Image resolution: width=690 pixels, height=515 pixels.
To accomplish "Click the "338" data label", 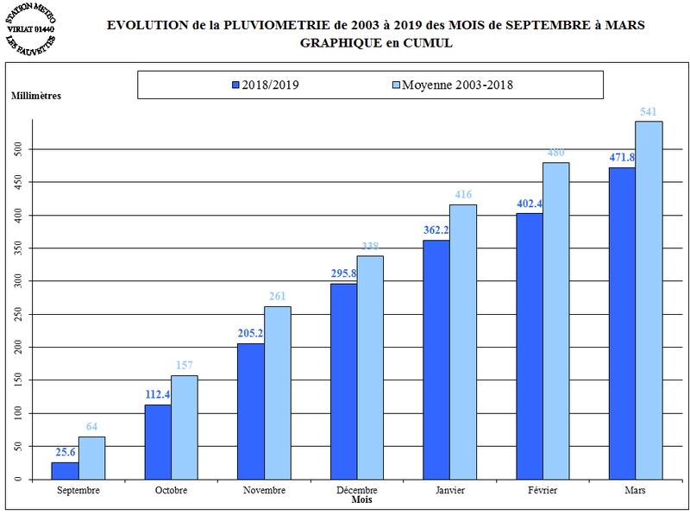I will (x=370, y=246).
